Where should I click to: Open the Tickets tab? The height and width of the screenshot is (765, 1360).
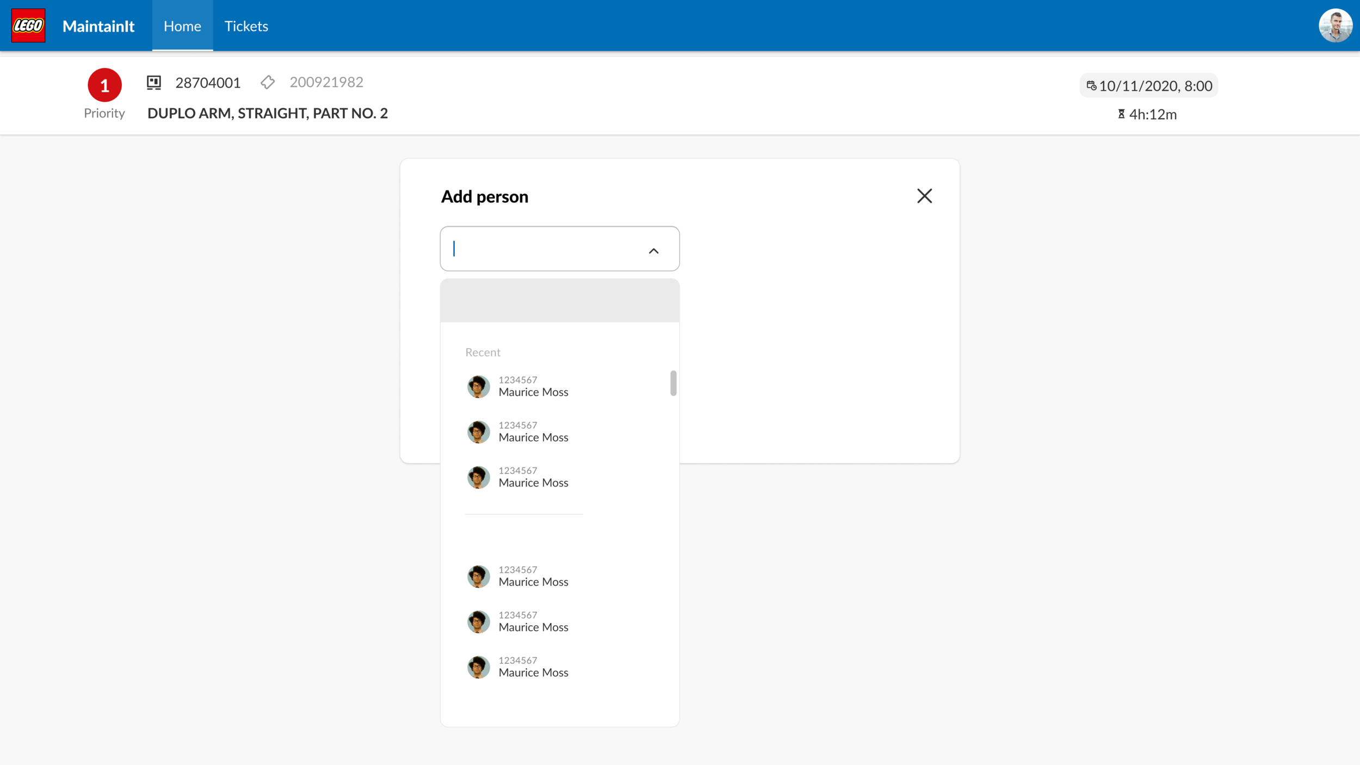(246, 26)
